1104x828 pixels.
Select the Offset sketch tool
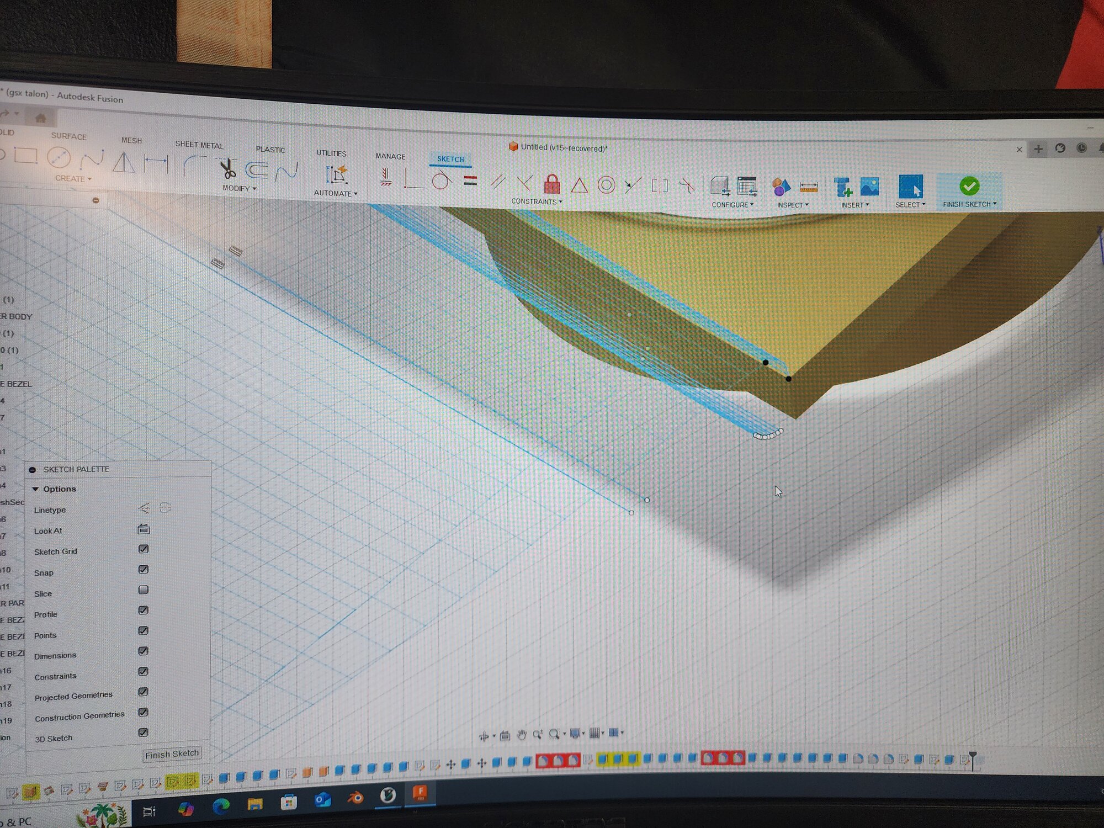coord(257,171)
